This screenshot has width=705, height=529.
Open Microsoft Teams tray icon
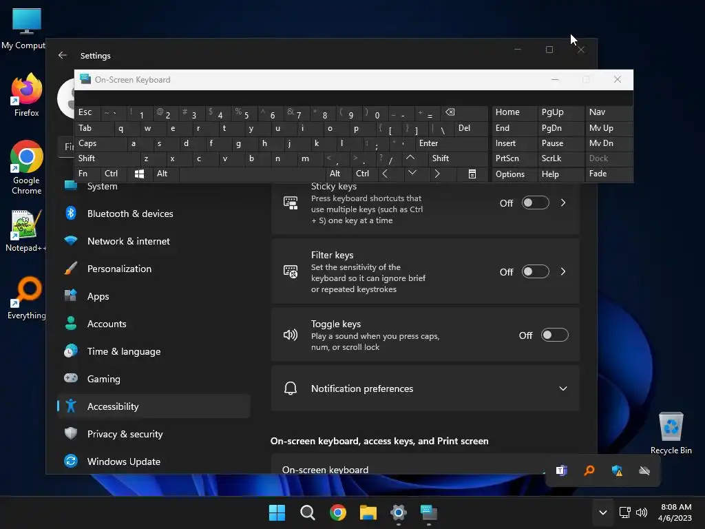coord(562,470)
